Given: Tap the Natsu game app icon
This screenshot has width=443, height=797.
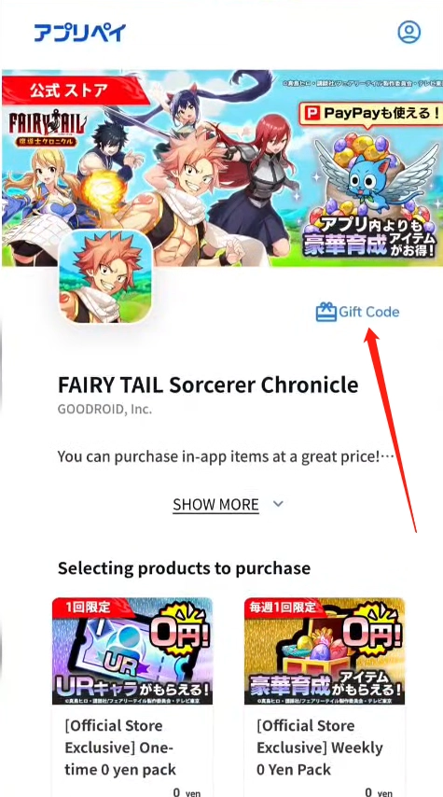Looking at the screenshot, I should (x=105, y=276).
